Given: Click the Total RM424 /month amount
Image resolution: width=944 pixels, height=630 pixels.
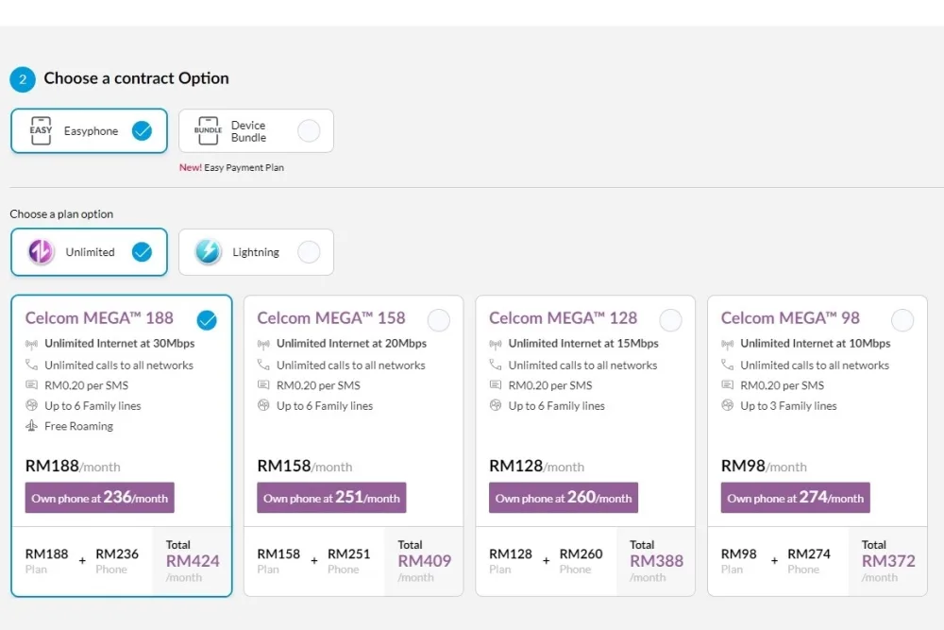Looking at the screenshot, I should 192,561.
